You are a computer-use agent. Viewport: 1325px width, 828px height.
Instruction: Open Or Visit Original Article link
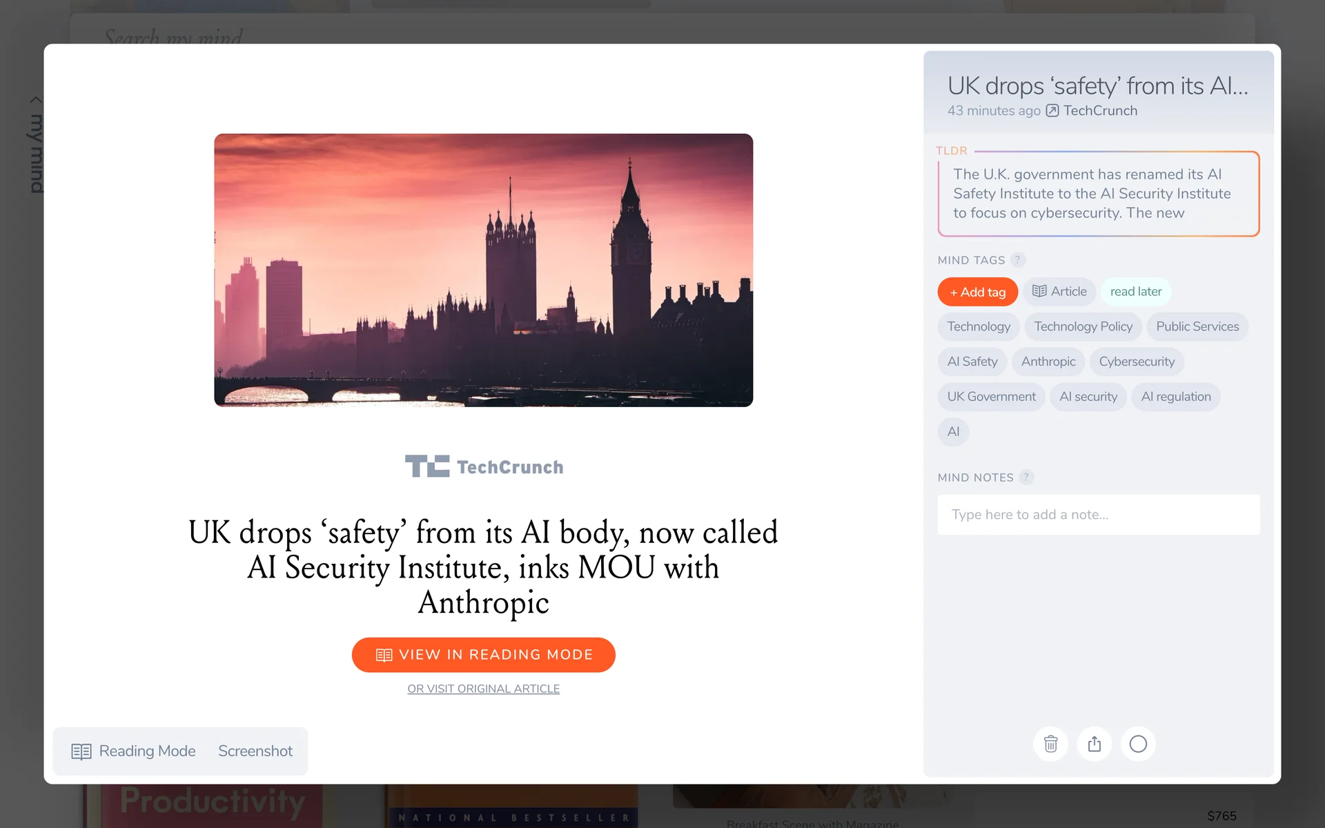(483, 689)
